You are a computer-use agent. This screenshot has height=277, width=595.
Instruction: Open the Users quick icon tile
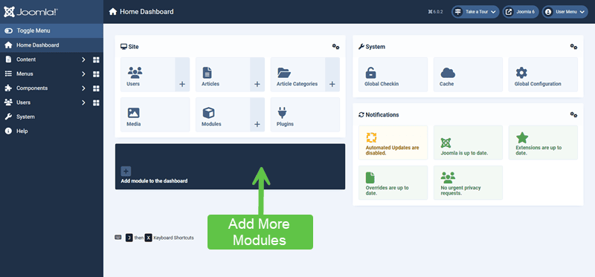tap(147, 75)
